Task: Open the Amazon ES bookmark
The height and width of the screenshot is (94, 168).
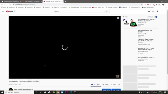Action: pos(55,7)
